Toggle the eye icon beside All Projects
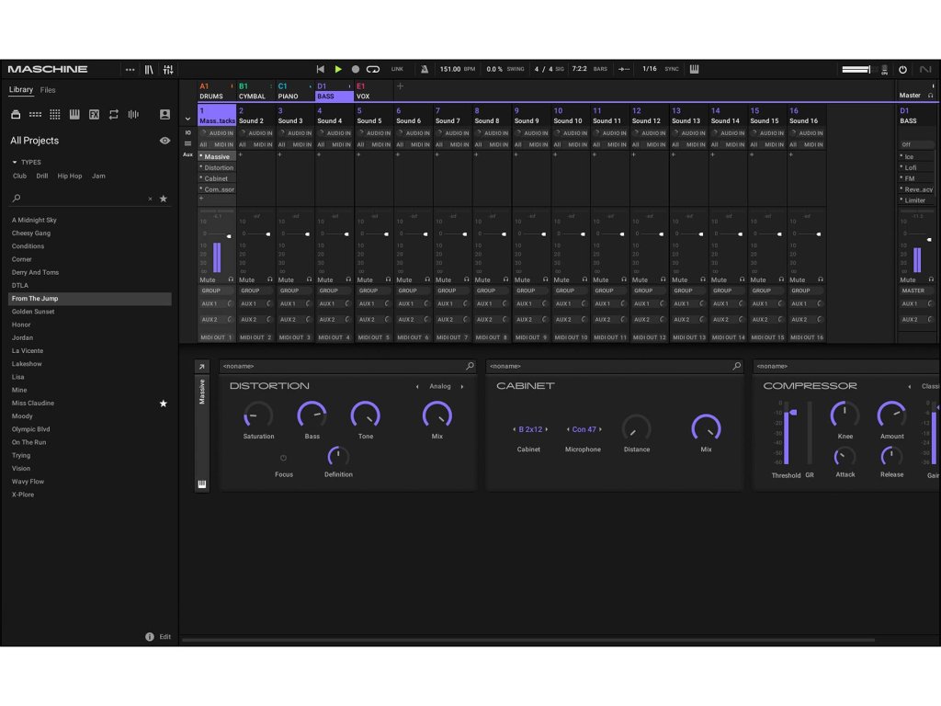 (x=164, y=141)
